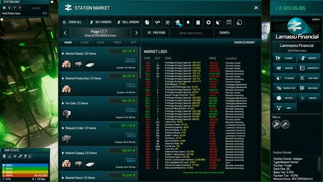Click the fourth System Nav icon

[20, 8]
